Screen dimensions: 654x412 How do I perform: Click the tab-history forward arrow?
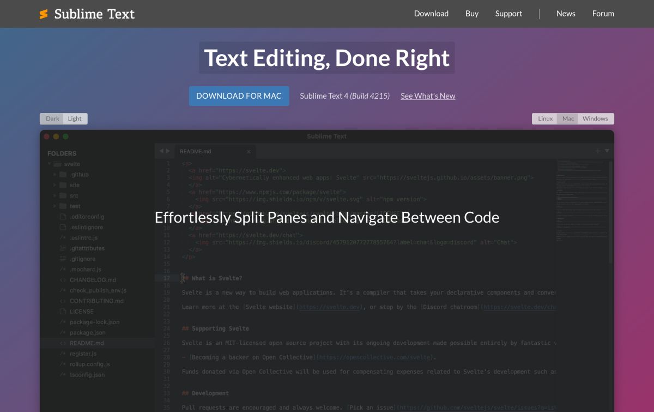pyautogui.click(x=167, y=151)
